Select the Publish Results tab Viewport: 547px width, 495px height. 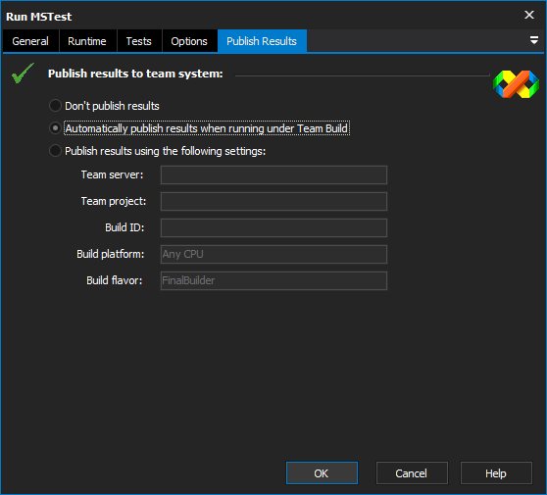point(262,41)
